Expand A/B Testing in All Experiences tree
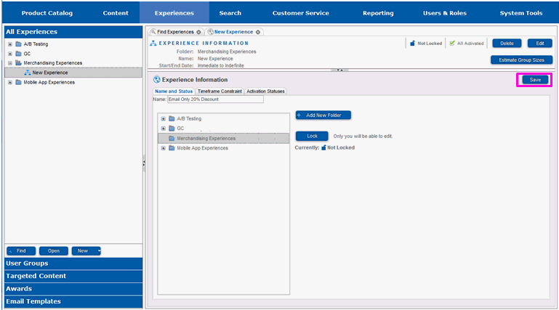 pyautogui.click(x=10, y=44)
